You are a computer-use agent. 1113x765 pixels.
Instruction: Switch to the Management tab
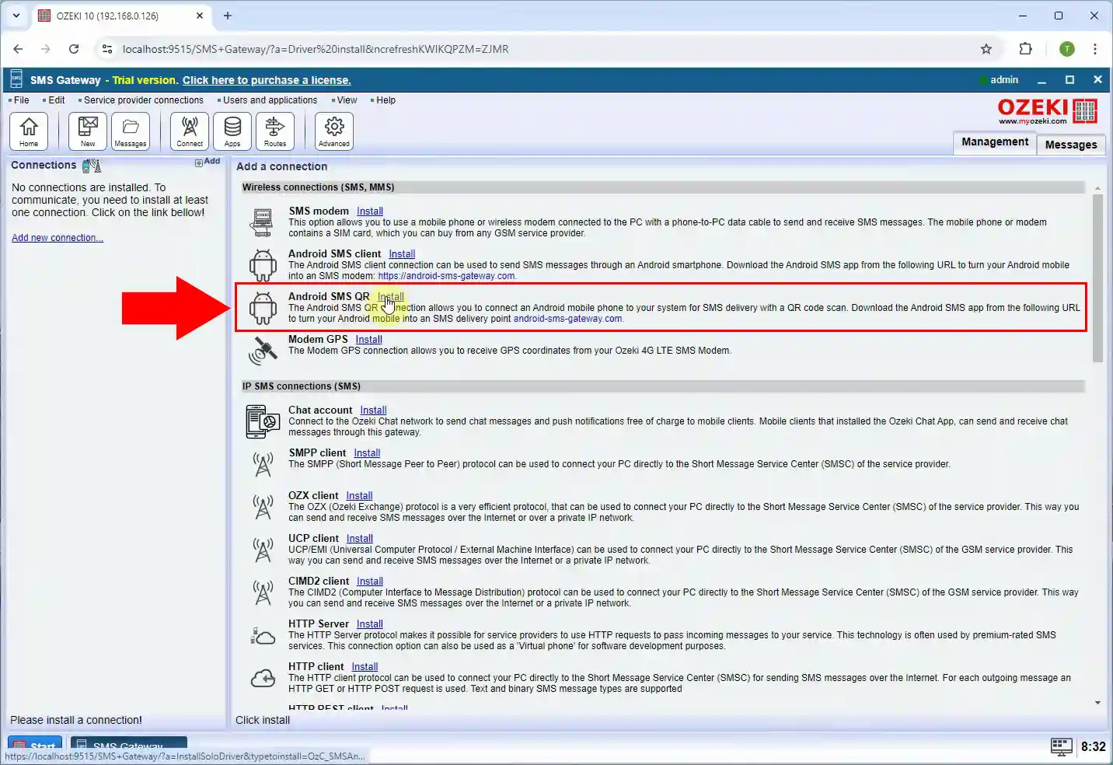995,142
